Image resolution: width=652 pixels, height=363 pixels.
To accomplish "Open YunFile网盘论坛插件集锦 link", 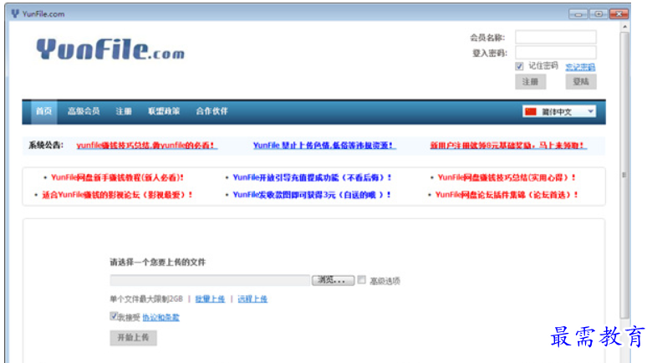I will (x=507, y=195).
